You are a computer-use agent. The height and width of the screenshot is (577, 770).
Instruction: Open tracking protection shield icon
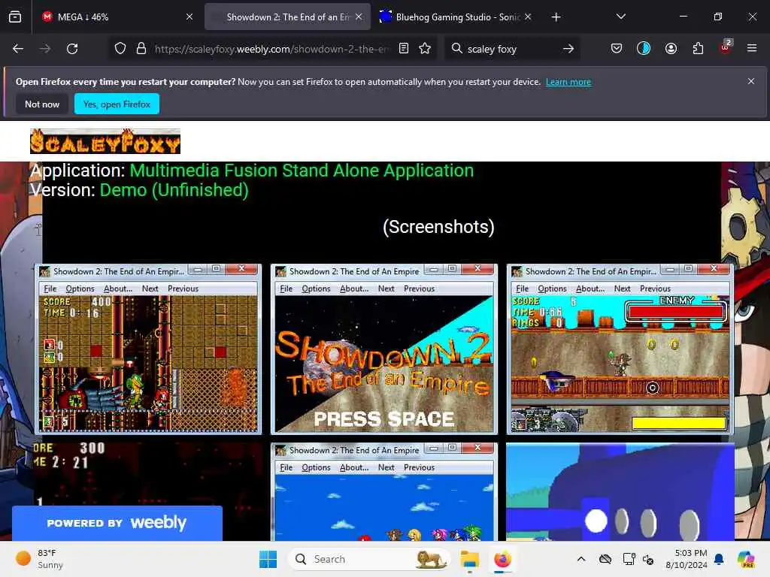(120, 49)
